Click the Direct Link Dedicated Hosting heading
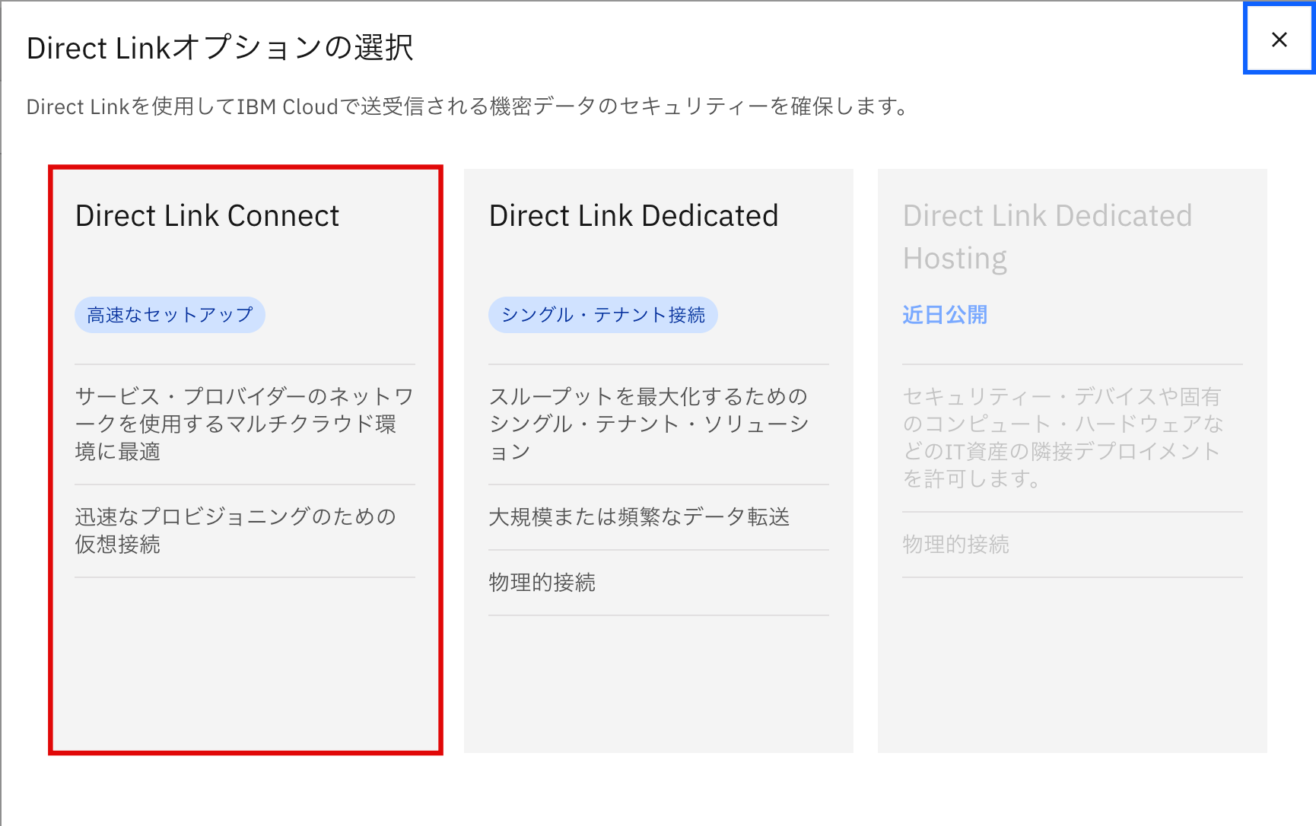The height and width of the screenshot is (826, 1316). (1047, 236)
